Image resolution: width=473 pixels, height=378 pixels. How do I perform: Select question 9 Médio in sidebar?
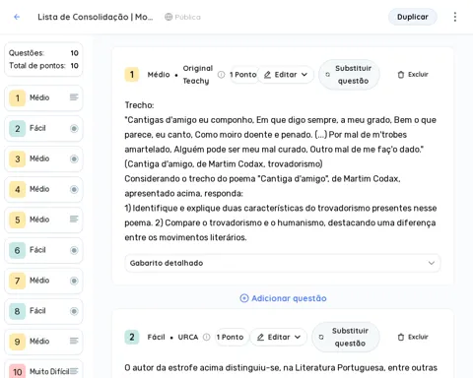coord(43,342)
